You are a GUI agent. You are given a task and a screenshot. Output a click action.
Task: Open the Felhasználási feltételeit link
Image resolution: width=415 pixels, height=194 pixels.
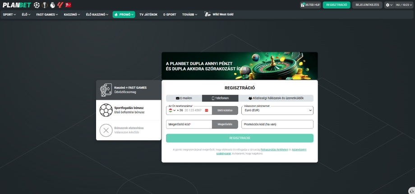[x=274, y=150]
